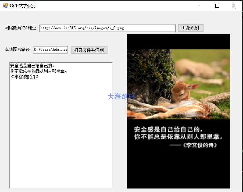
Task: Focus the 网络图片URL地址 input field
Action: click(107, 28)
